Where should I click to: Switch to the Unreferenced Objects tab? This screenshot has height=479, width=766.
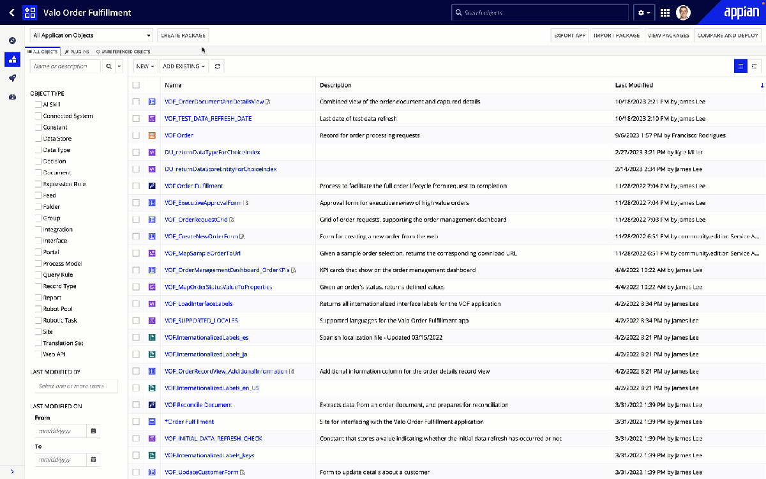pos(123,51)
